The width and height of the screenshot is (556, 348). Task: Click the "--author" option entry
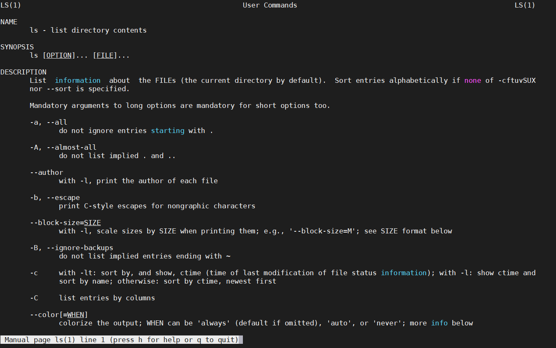[x=46, y=172]
